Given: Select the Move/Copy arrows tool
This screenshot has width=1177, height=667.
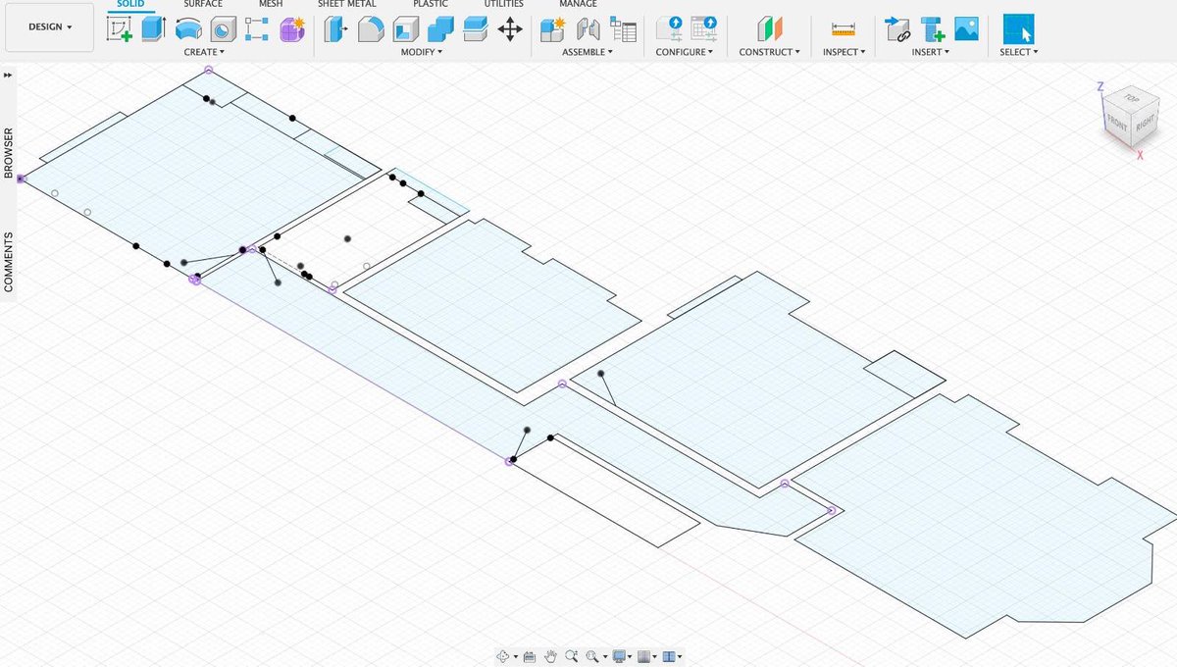Looking at the screenshot, I should coord(510,28).
